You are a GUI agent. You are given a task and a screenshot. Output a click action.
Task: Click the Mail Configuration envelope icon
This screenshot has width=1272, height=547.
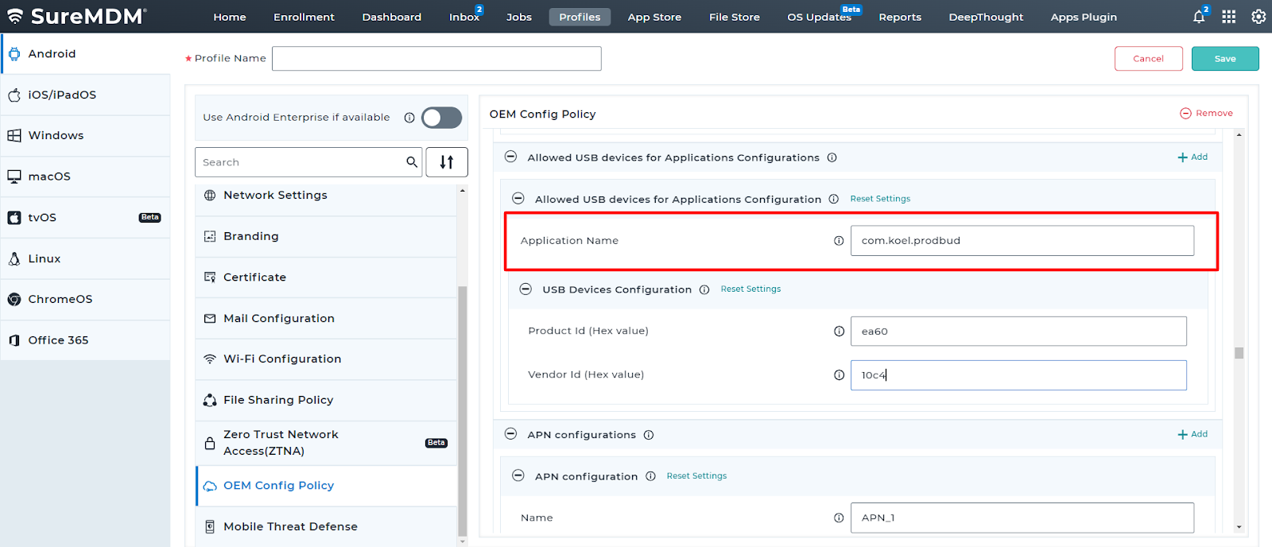[x=210, y=319]
